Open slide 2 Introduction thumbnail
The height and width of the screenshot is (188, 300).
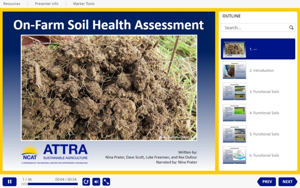(234, 70)
